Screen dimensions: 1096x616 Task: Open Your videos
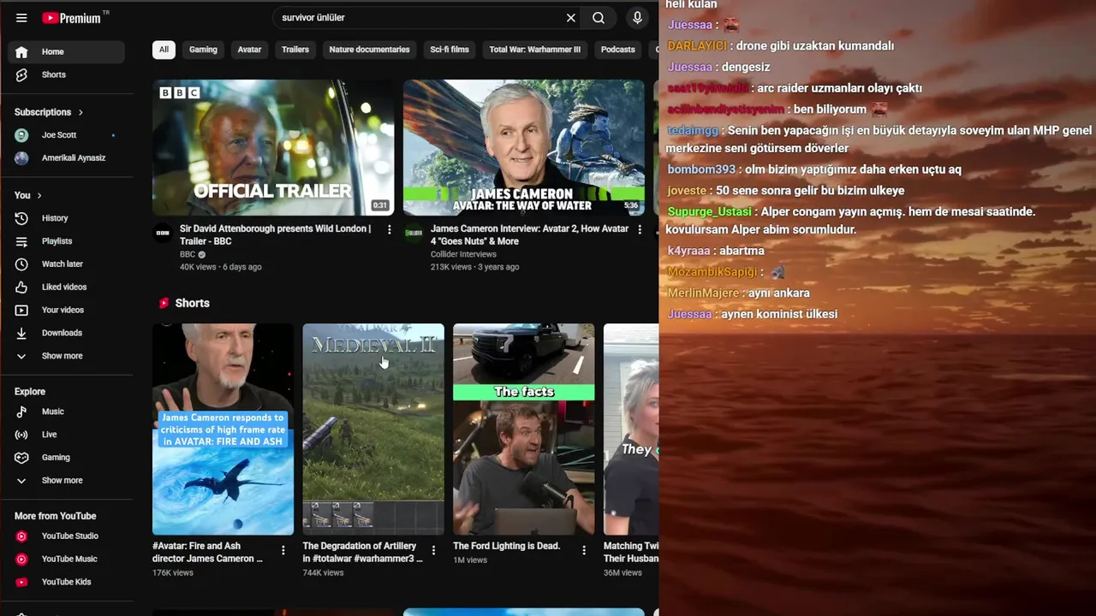(66, 310)
